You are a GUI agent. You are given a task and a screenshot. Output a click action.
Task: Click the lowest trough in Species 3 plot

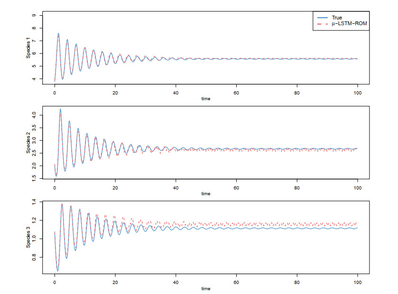(x=57, y=271)
